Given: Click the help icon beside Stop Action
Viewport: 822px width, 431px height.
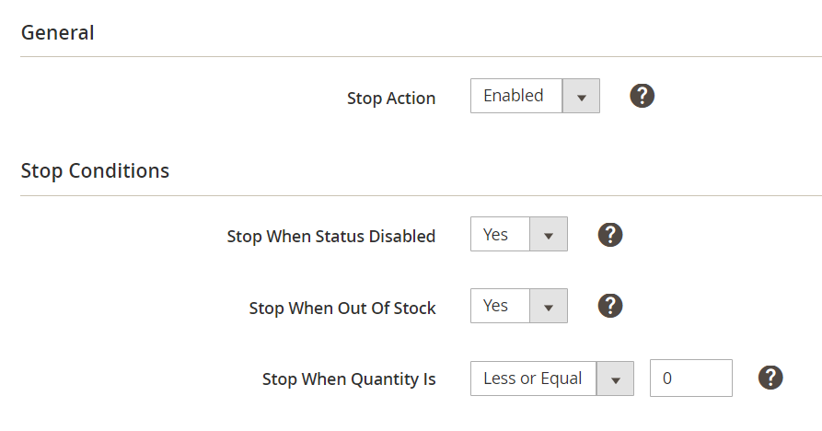Looking at the screenshot, I should click(x=642, y=96).
